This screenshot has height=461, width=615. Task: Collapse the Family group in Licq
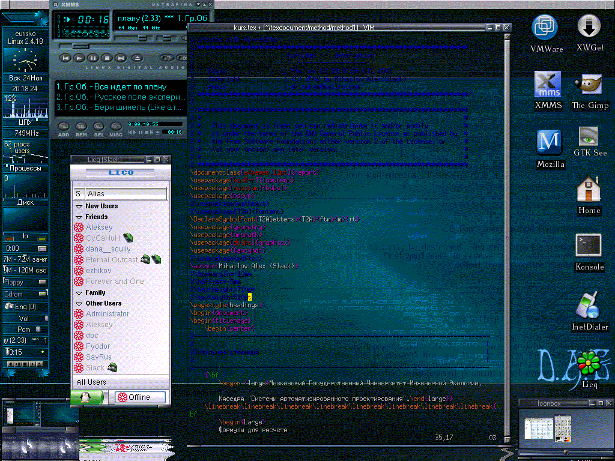tap(79, 292)
